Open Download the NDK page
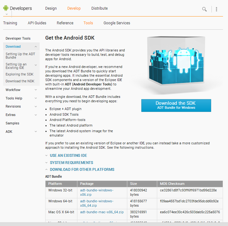The height and width of the screenshot is (226, 228). (20, 81)
